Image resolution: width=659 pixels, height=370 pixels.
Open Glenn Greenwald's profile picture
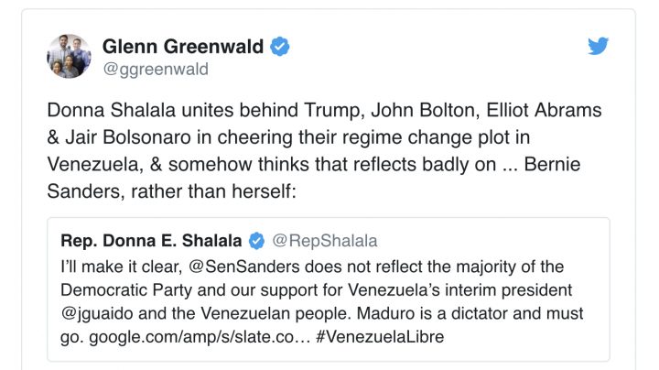point(70,57)
